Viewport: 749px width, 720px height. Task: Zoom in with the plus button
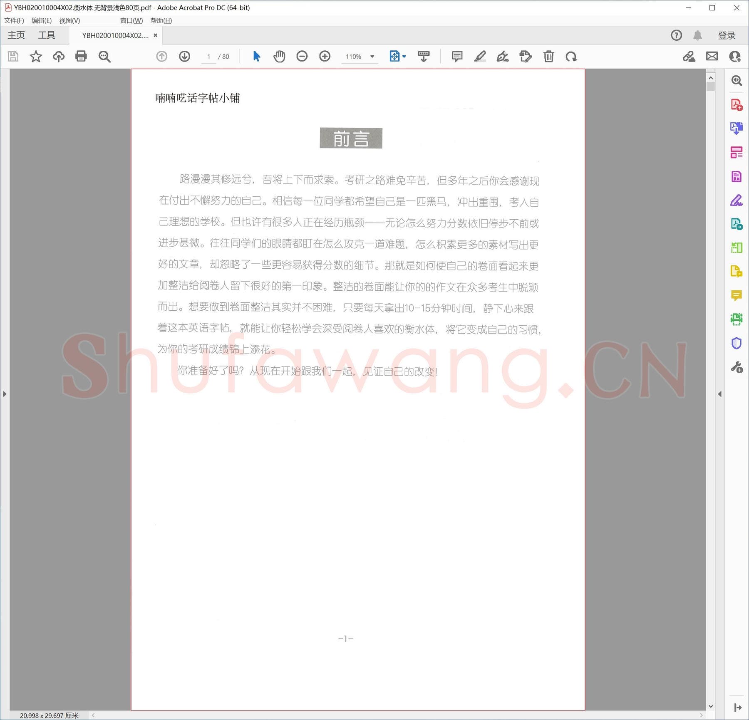click(x=325, y=56)
